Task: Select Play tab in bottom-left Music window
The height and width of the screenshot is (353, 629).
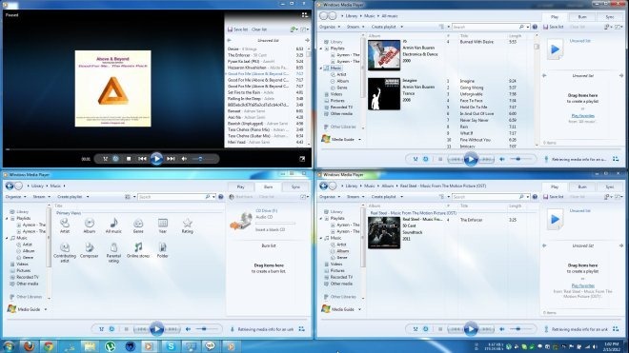Action: (x=240, y=186)
